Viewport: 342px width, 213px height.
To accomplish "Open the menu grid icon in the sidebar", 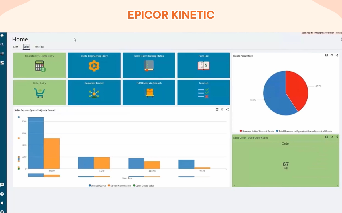I will tap(2, 54).
